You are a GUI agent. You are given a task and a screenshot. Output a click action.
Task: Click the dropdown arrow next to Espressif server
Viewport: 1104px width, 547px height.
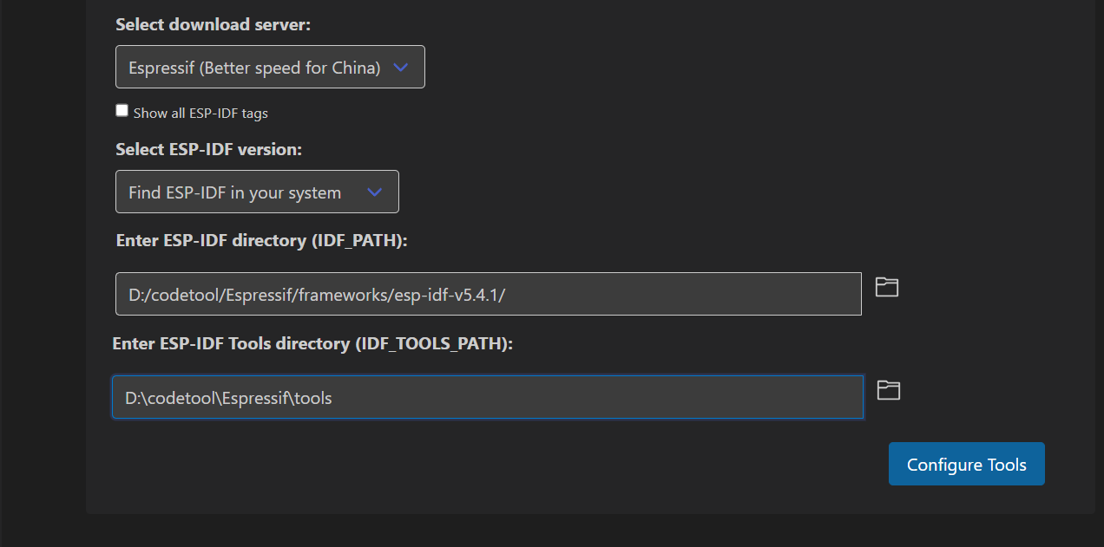pos(400,66)
